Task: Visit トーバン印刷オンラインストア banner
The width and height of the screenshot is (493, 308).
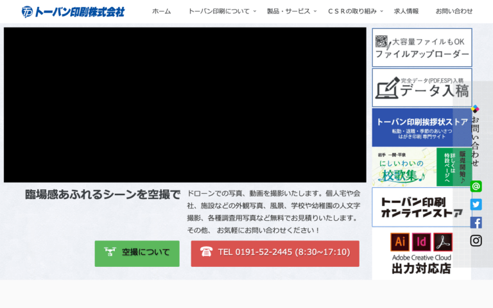Action: tap(422, 207)
